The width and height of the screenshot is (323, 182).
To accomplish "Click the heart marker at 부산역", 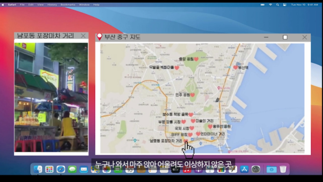I will 236,67.
